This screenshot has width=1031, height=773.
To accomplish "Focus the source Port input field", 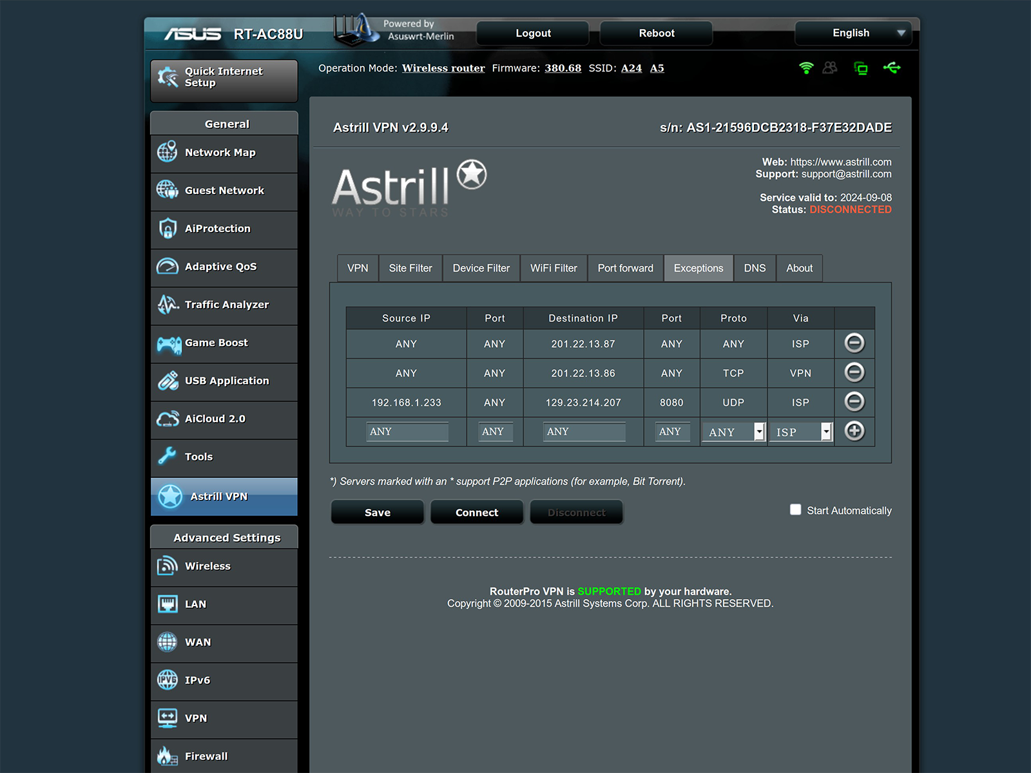I will pos(495,432).
